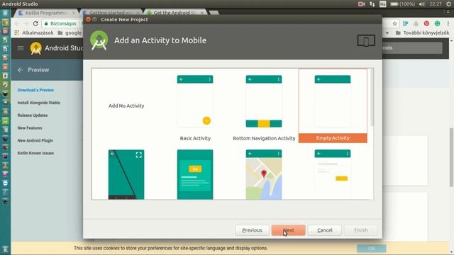Open the keyboard layout indicator
This screenshot has height=255, width=454.
coord(383,4)
